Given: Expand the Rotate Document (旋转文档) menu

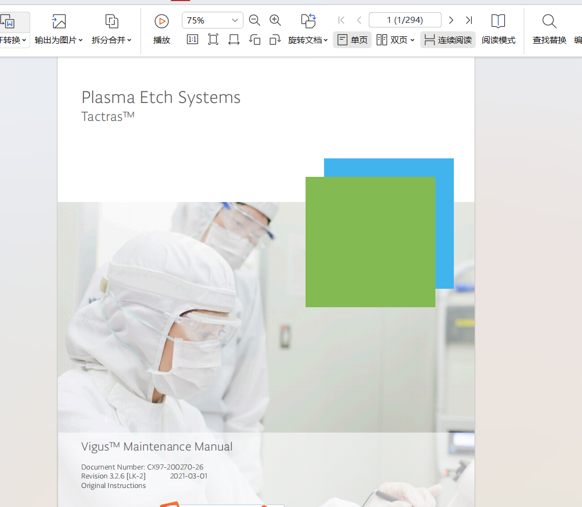Looking at the screenshot, I should pos(308,40).
